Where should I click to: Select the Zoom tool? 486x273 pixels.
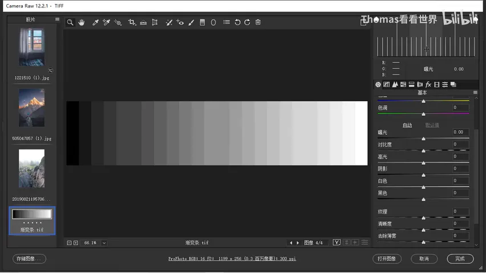(70, 22)
